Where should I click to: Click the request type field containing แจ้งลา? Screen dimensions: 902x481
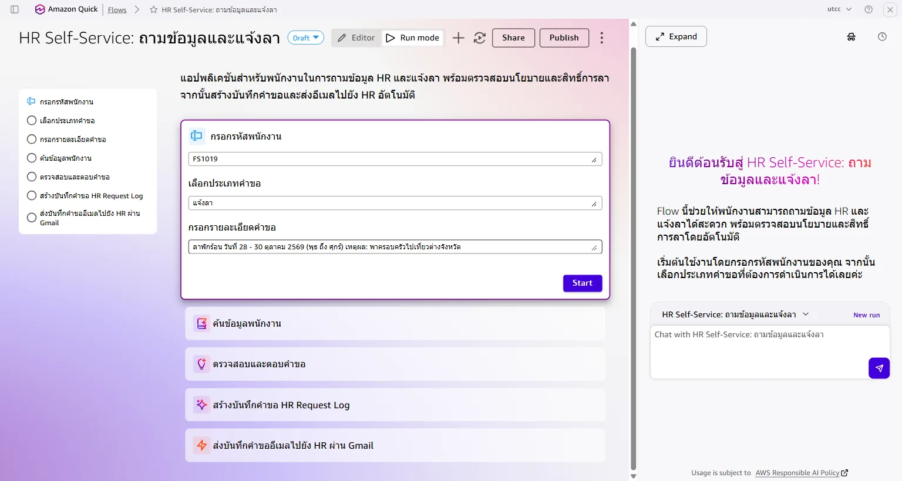pos(395,203)
